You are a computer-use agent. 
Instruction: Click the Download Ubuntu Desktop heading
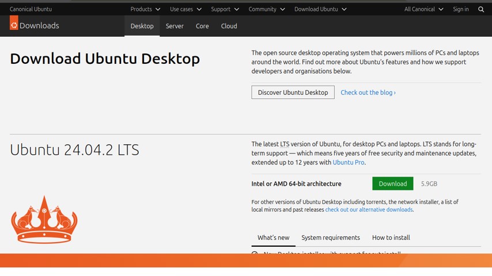pos(105,59)
